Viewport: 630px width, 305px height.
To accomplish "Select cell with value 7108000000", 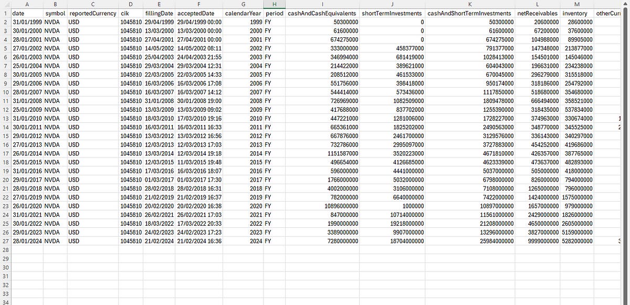I will point(470,188).
